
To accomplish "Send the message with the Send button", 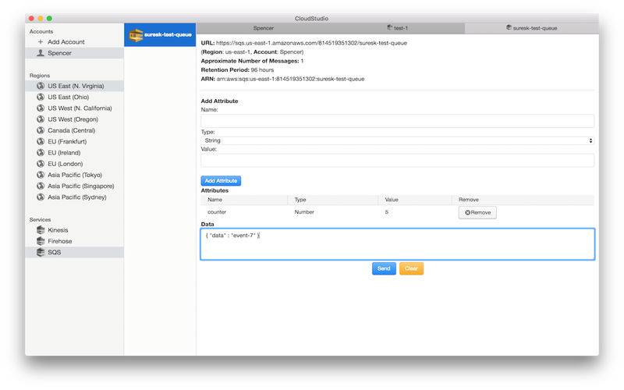I will click(384, 268).
